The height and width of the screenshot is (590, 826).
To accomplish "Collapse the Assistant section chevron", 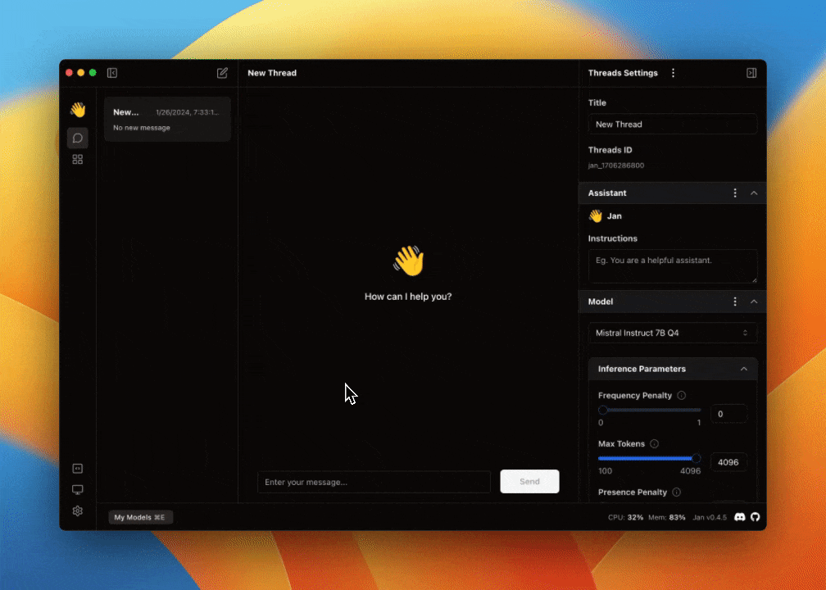I will tap(754, 193).
